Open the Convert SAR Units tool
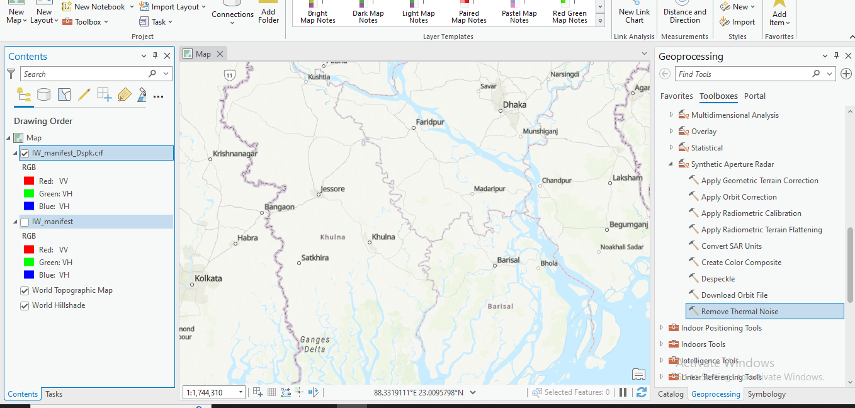855x408 pixels. 730,246
